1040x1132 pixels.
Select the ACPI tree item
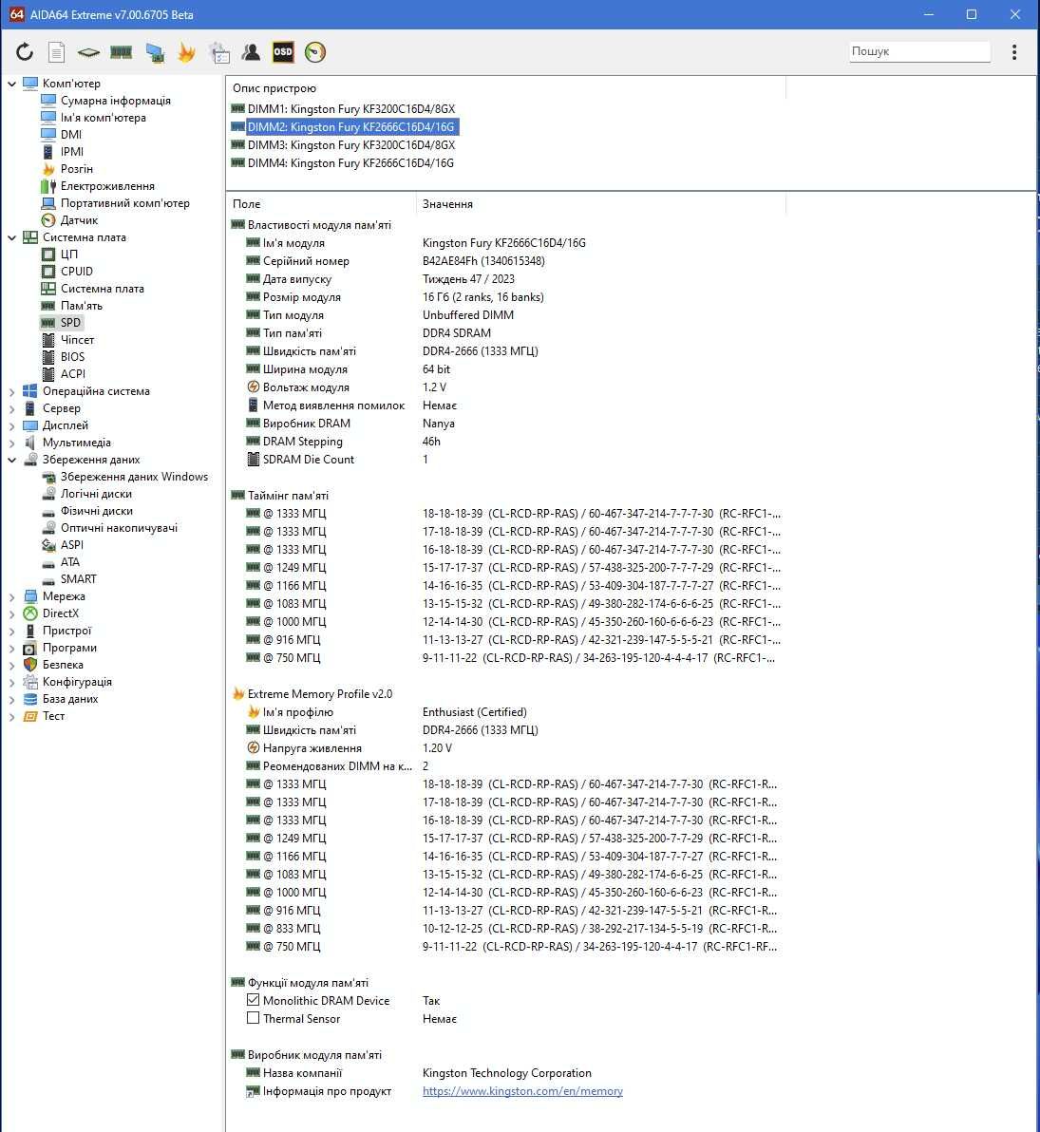click(x=73, y=374)
